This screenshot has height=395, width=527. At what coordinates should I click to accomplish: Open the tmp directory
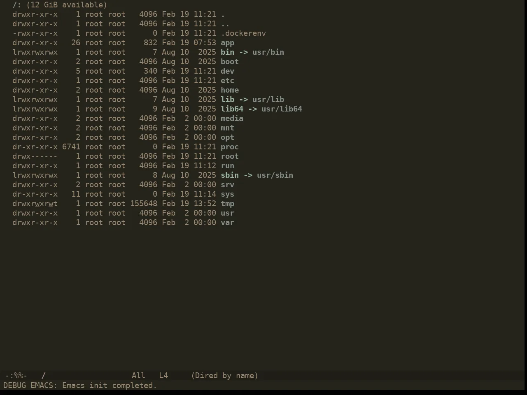point(227,204)
